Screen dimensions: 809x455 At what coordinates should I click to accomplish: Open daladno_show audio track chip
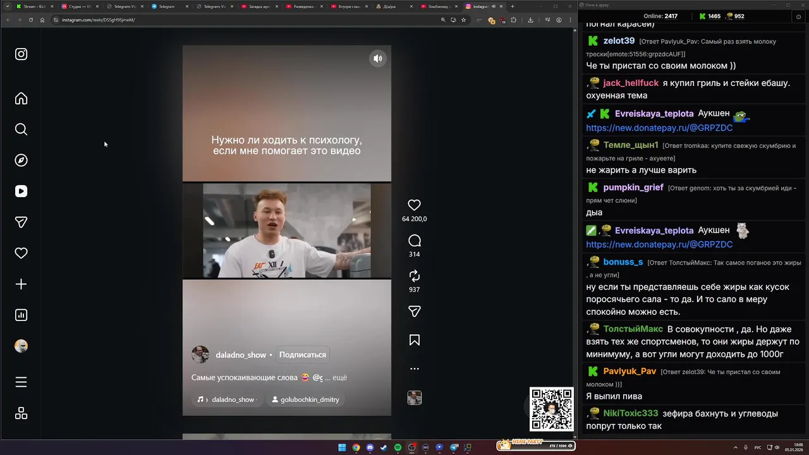tap(226, 399)
